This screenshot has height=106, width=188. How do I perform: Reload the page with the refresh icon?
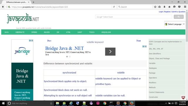tap(114, 7)
